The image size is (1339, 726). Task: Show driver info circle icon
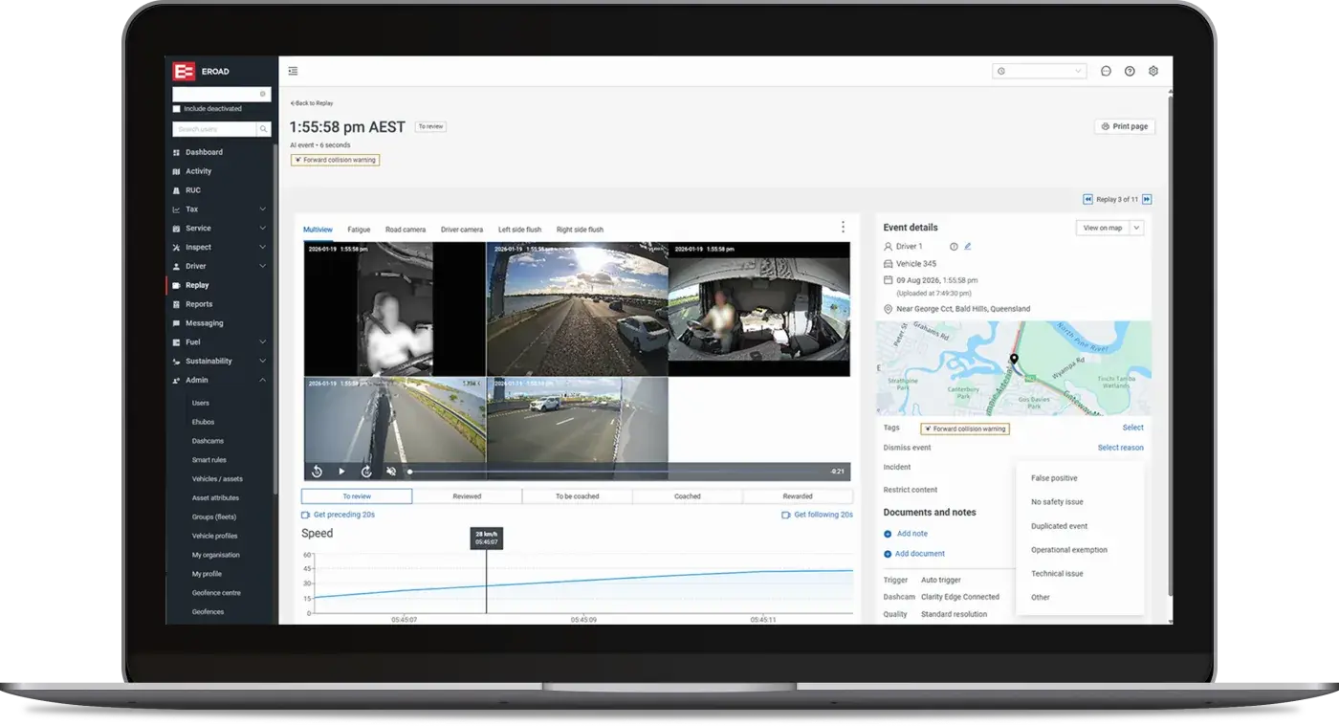point(954,246)
